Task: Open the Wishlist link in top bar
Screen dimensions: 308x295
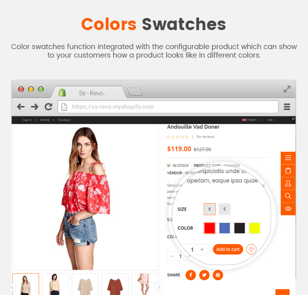Action: tap(44, 120)
